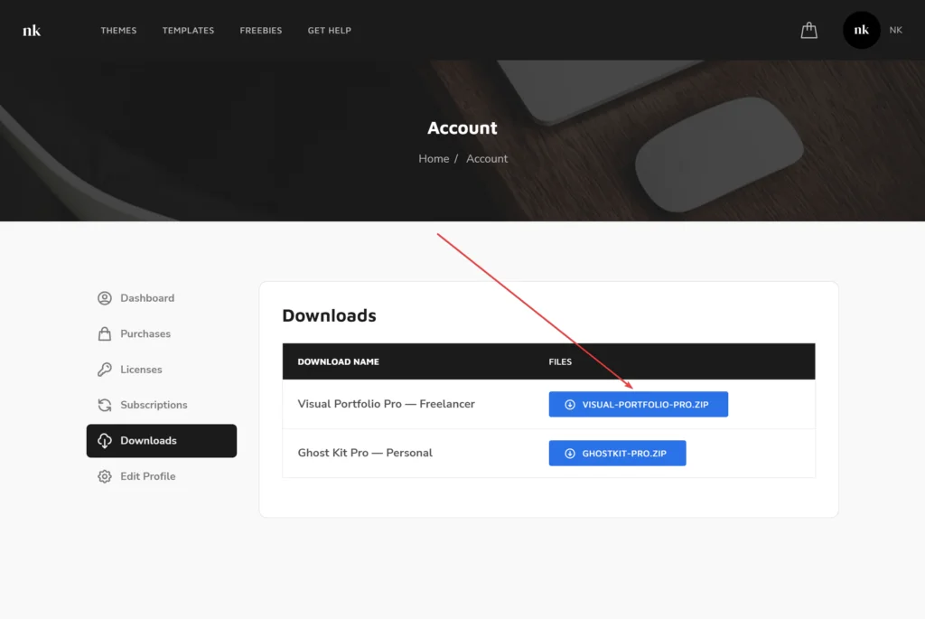Click the NK username in header
The image size is (925, 619).
point(895,30)
